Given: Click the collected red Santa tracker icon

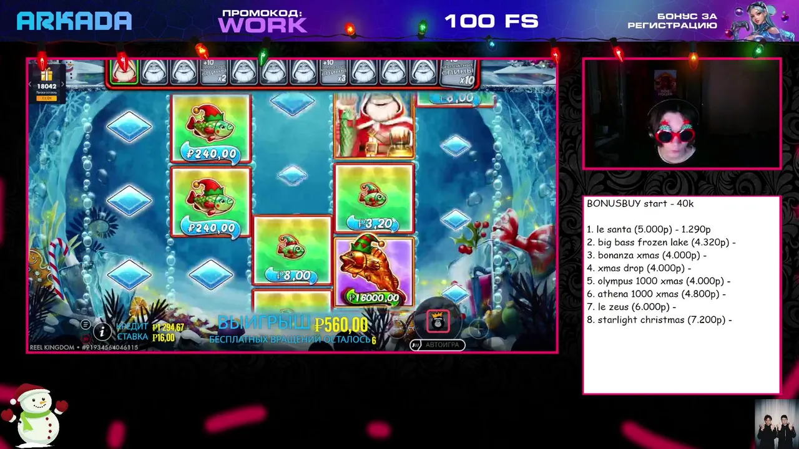Looking at the screenshot, I should [124, 72].
